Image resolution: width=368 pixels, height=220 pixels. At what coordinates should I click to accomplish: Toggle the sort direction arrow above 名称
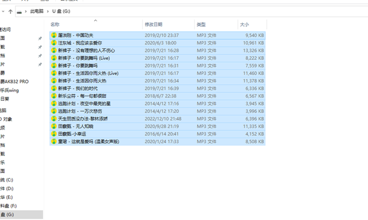pyautogui.click(x=95, y=21)
